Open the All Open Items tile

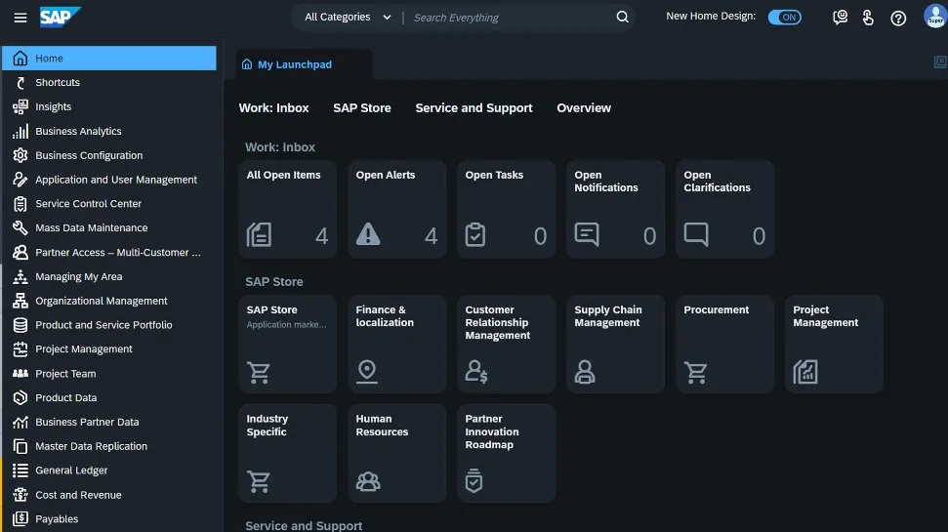(287, 209)
